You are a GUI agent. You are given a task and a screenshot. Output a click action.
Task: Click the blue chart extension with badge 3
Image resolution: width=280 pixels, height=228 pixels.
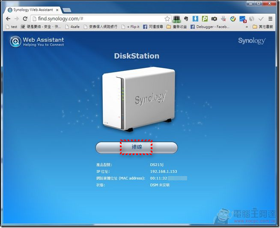coord(243,19)
